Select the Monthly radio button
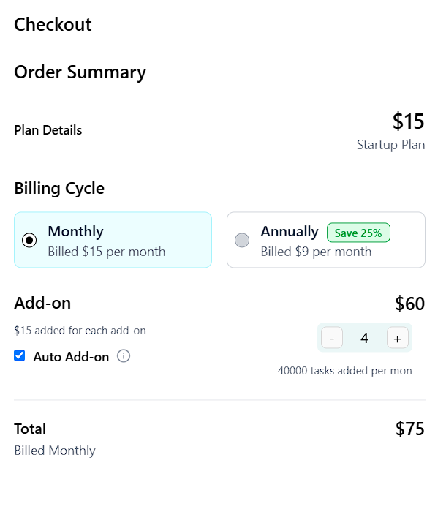Viewport: 446px width, 512px height. [x=29, y=240]
